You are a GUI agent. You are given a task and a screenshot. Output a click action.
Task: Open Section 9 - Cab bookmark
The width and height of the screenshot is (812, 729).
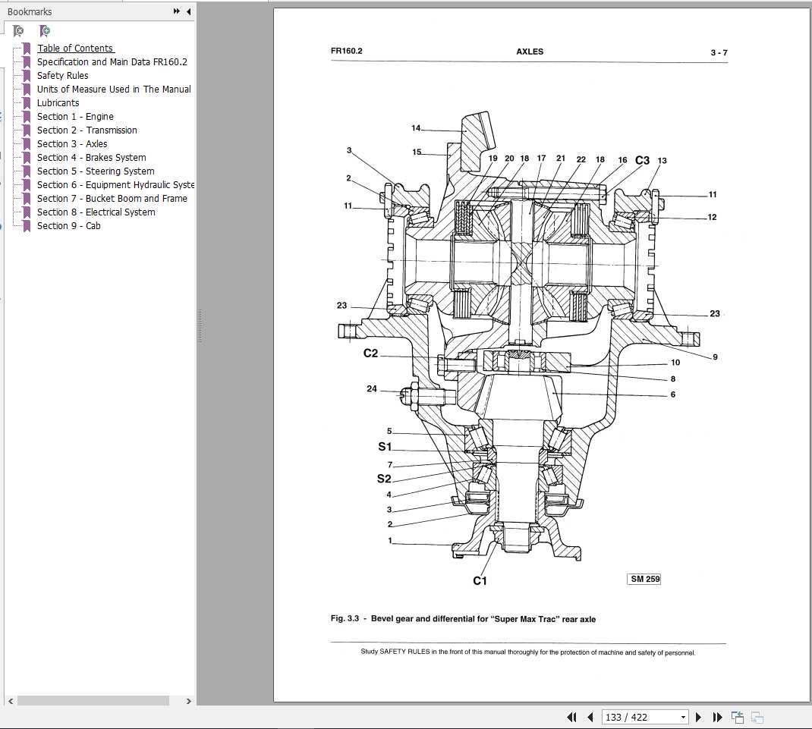coord(68,226)
